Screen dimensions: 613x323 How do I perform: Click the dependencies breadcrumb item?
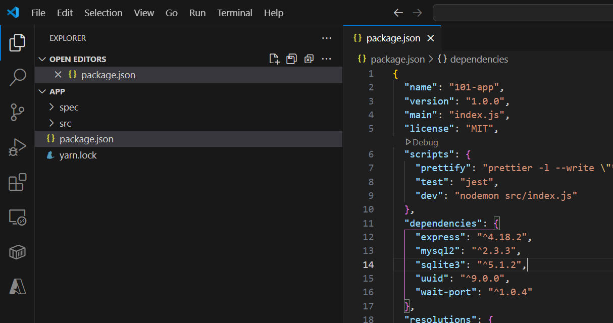click(x=479, y=59)
